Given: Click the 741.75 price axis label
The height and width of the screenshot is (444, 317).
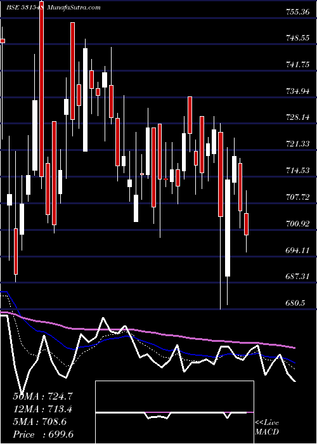Looking at the screenshot, I should pos(297,65).
